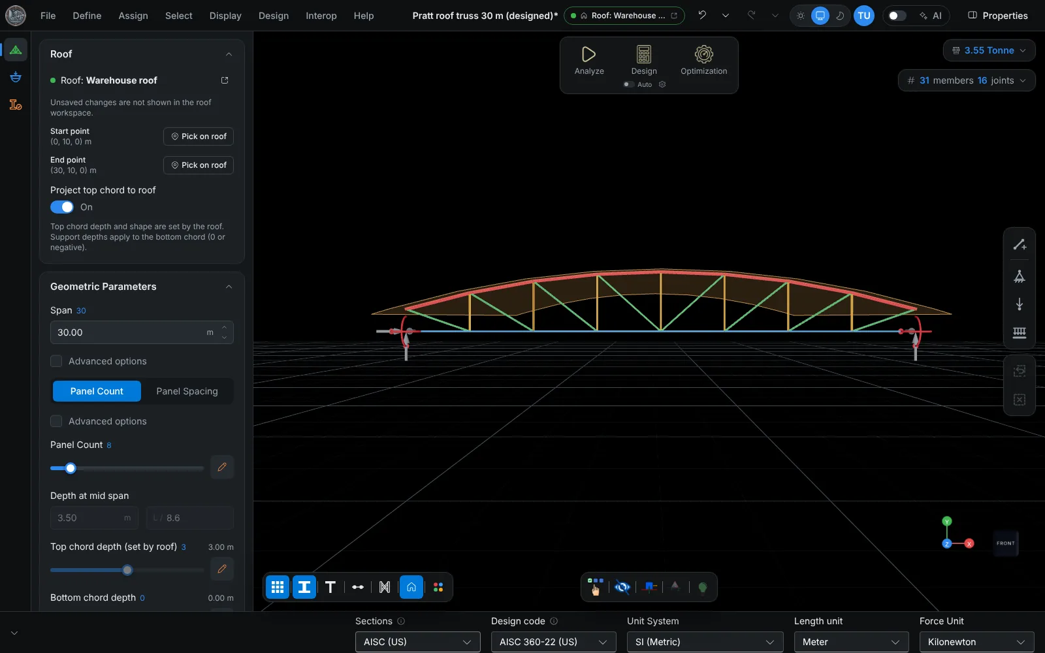Toggle the Auto design switch
This screenshot has height=653, width=1045.
point(628,84)
